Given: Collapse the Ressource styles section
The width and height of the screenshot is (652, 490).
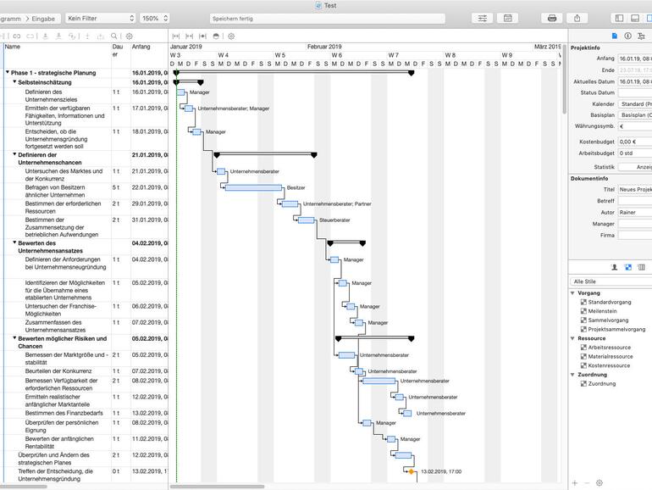Looking at the screenshot, I should (572, 338).
